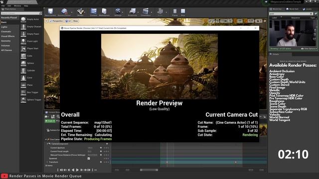Open the Modes dropdown arrow
This screenshot has height=179, width=319.
[85, 12]
